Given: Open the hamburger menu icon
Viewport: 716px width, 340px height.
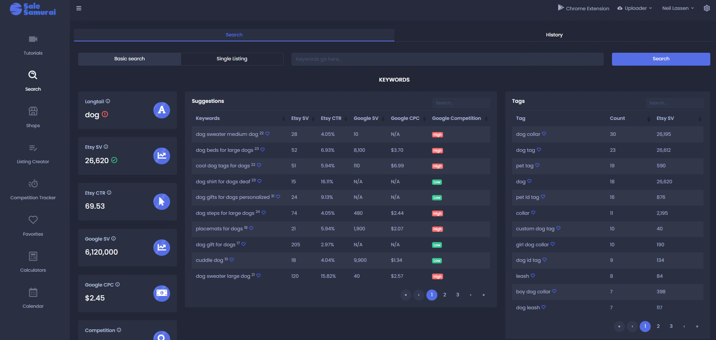Looking at the screenshot, I should [x=79, y=8].
